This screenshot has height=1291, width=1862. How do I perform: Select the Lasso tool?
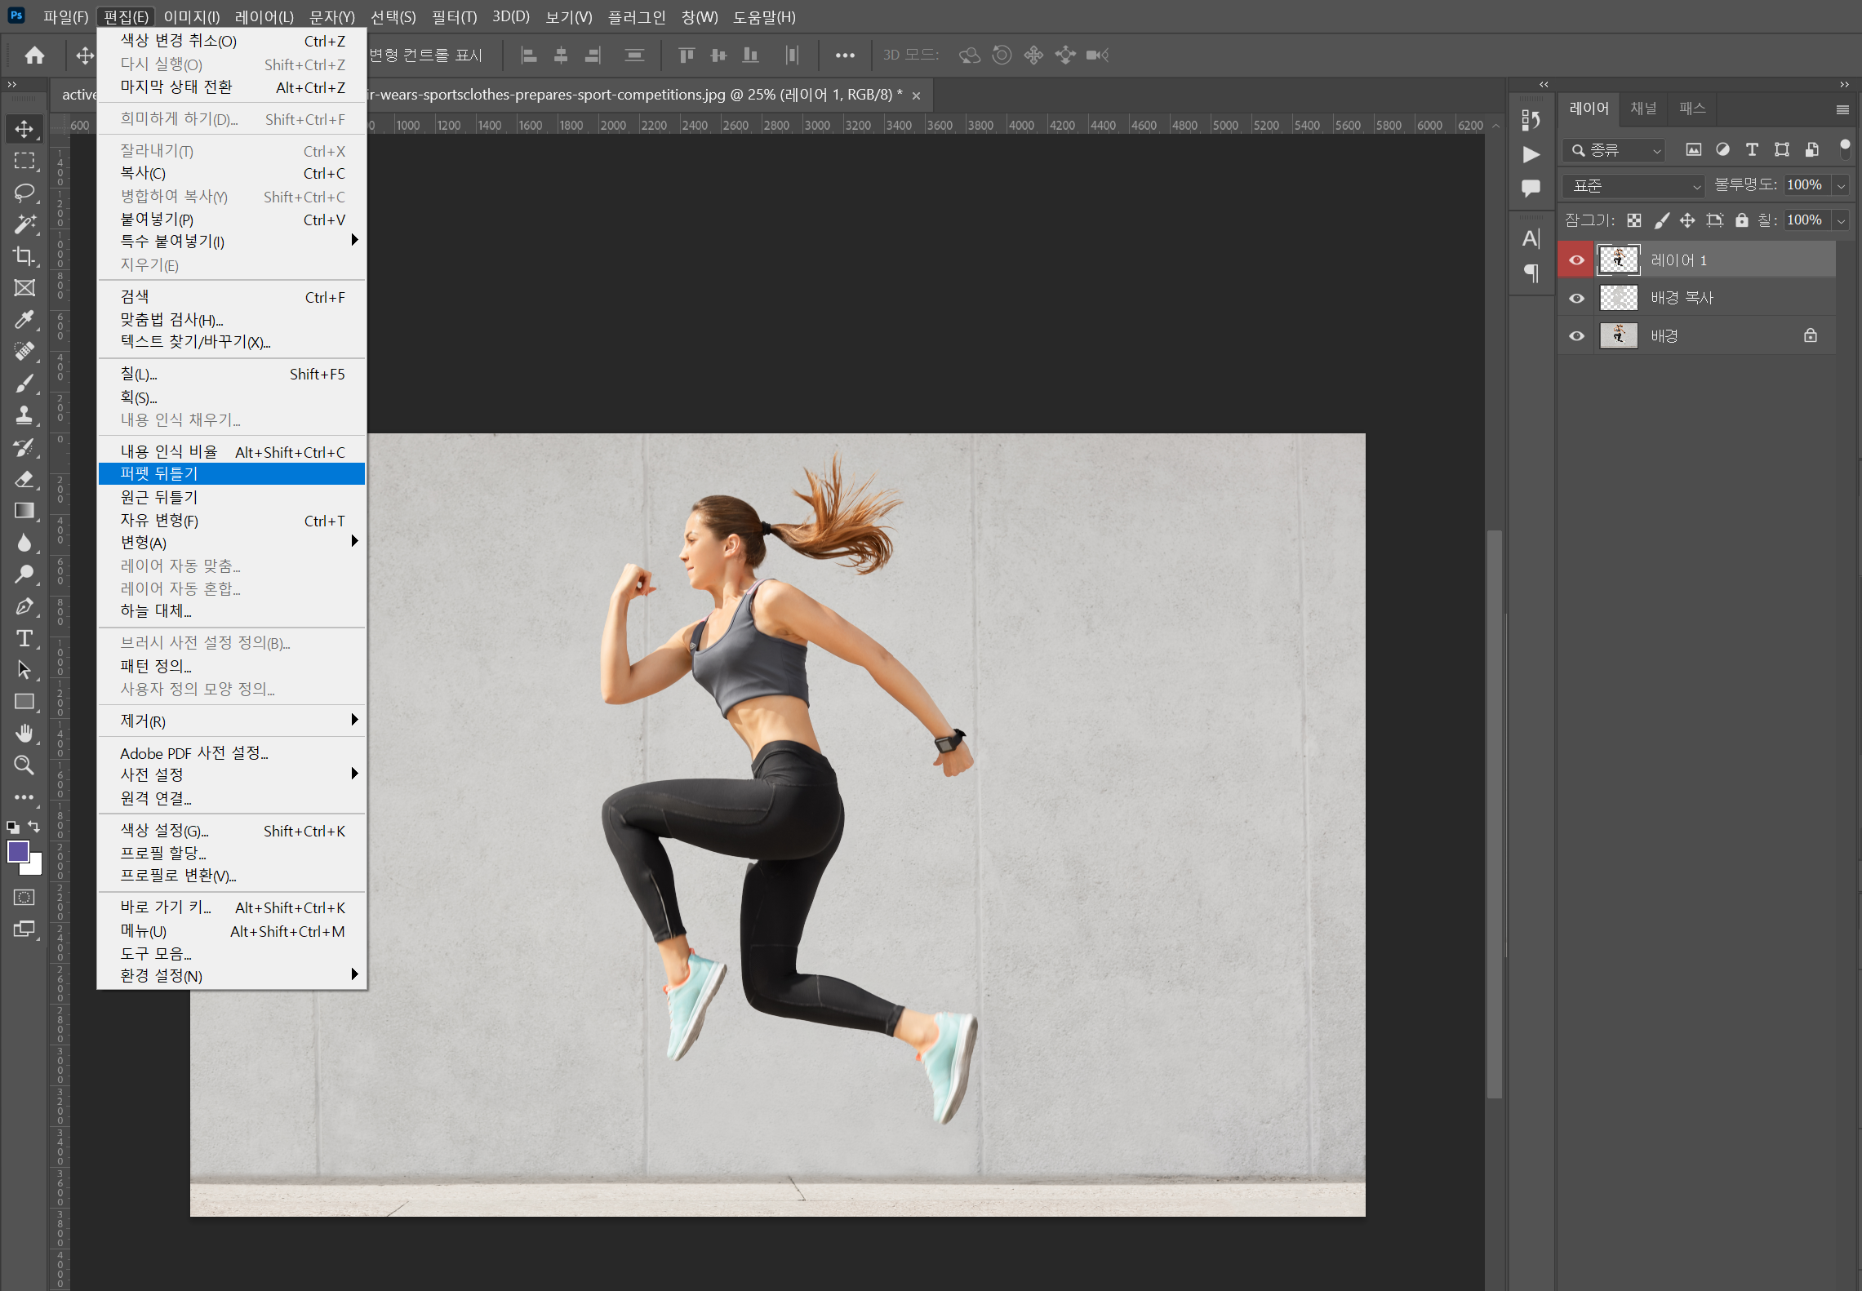tap(24, 193)
